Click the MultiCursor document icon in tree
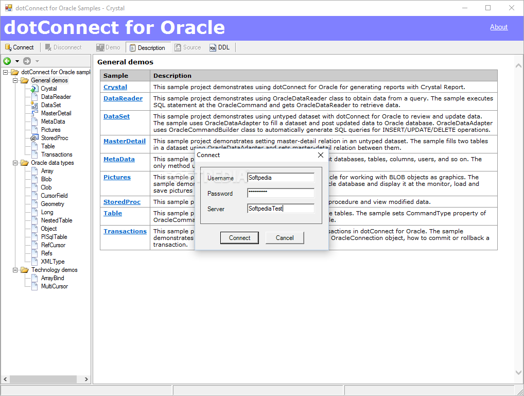 pyautogui.click(x=34, y=286)
